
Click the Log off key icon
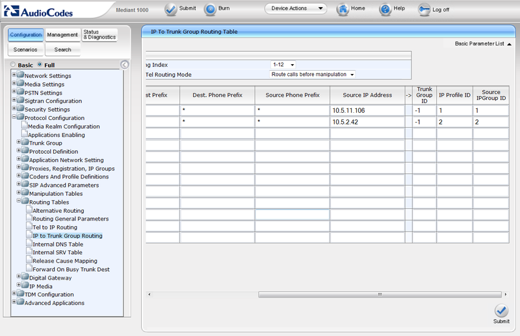424,10
